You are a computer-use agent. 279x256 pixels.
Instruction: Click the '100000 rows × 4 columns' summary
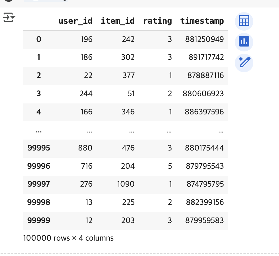pos(68,238)
